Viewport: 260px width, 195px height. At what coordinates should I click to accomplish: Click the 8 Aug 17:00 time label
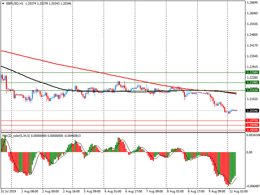196,191
